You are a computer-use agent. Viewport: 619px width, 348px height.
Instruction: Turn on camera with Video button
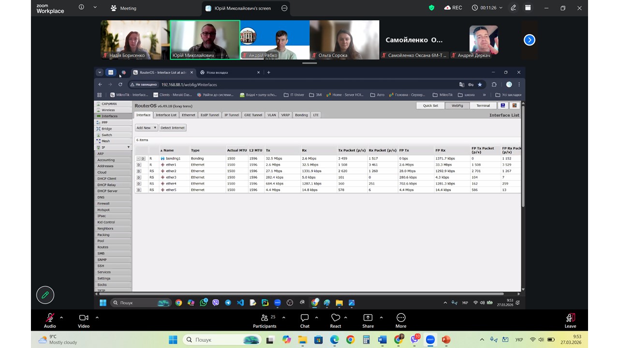[x=84, y=320]
